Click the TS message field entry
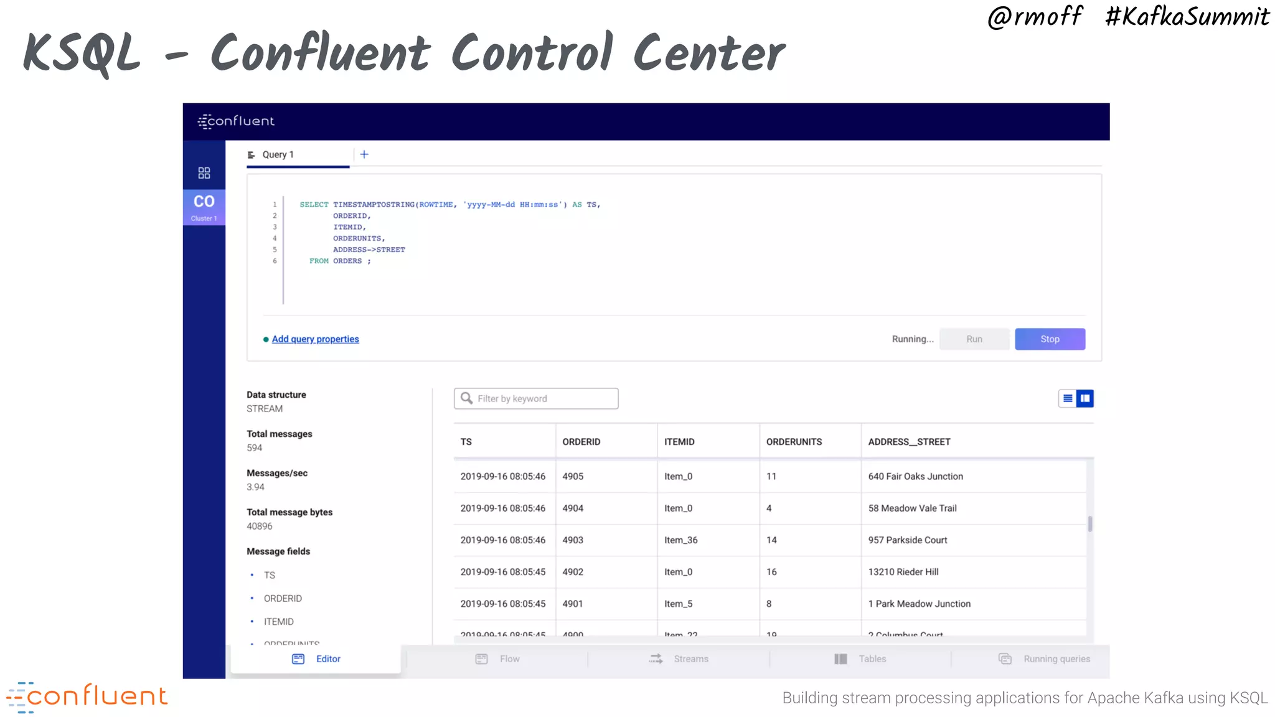The image size is (1275, 717). [x=270, y=575]
